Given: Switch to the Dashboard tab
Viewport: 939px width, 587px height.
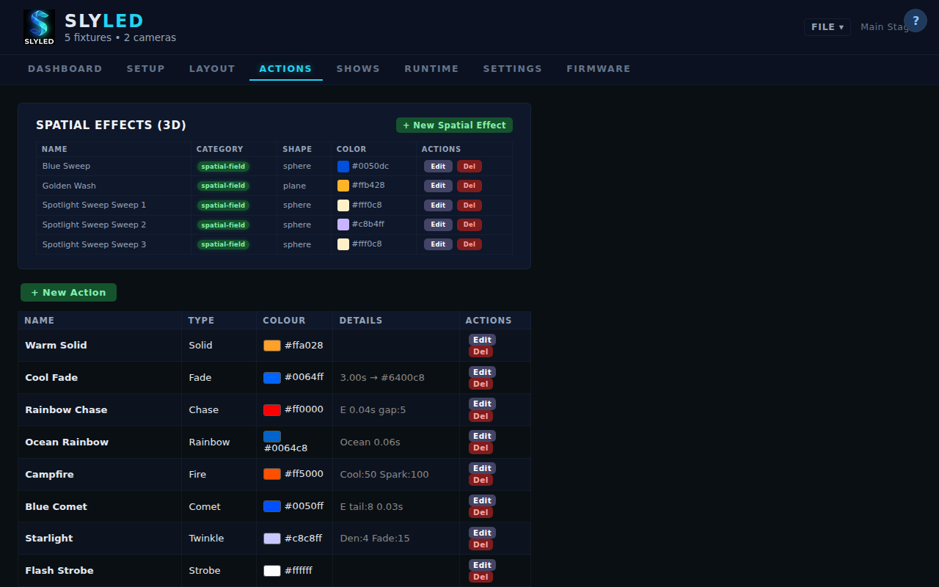Looking at the screenshot, I should 65,68.
